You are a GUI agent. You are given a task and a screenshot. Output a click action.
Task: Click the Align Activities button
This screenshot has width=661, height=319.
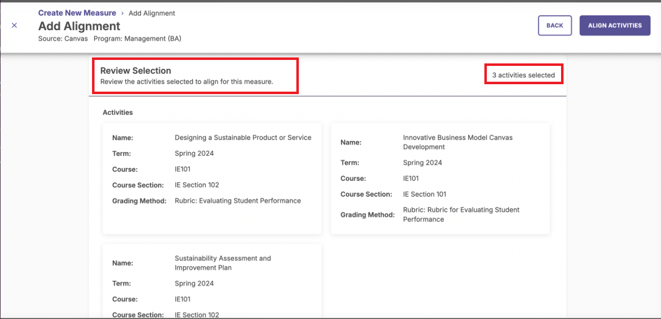pos(615,25)
